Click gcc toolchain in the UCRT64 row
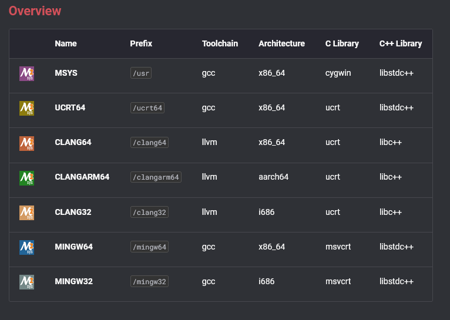Screen dimensions: 450x320 coord(209,108)
